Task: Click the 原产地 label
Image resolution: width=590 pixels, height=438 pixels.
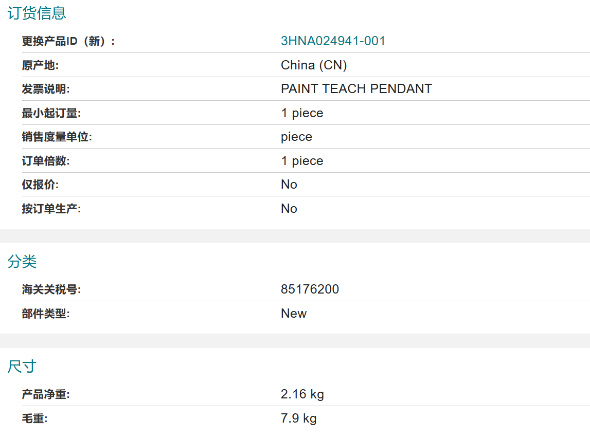Action: point(40,65)
